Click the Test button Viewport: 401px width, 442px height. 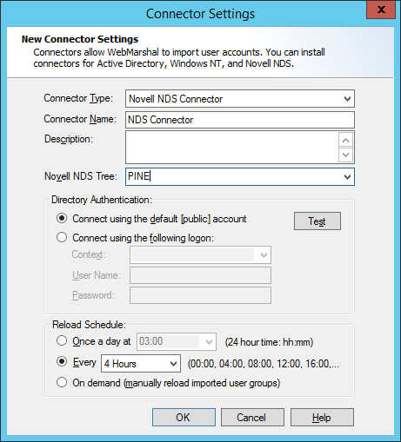pyautogui.click(x=317, y=221)
